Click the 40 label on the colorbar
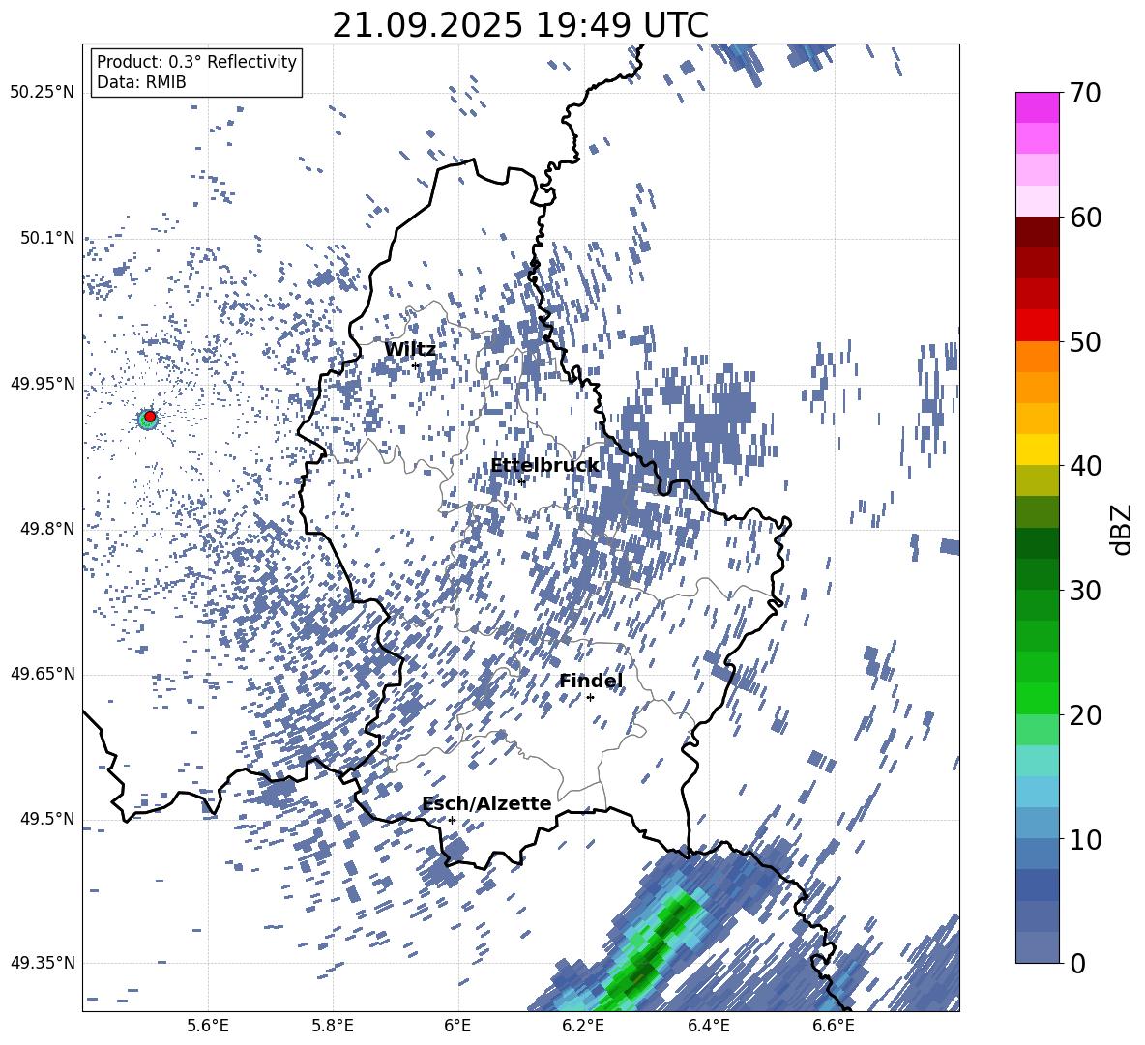The width and height of the screenshot is (1145, 1045). tap(1085, 466)
